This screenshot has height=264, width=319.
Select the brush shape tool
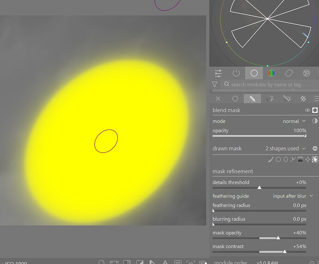pyautogui.click(x=270, y=160)
